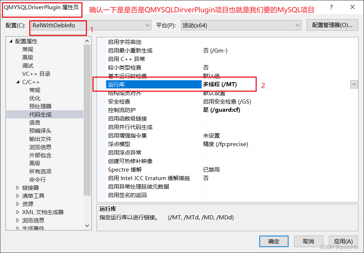Click the help question mark icon
This screenshot has height=253, width=364.
click(x=331, y=7)
